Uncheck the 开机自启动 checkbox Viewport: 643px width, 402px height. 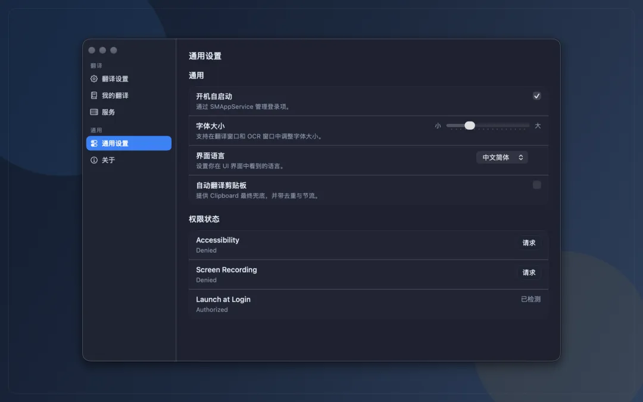[x=536, y=96]
